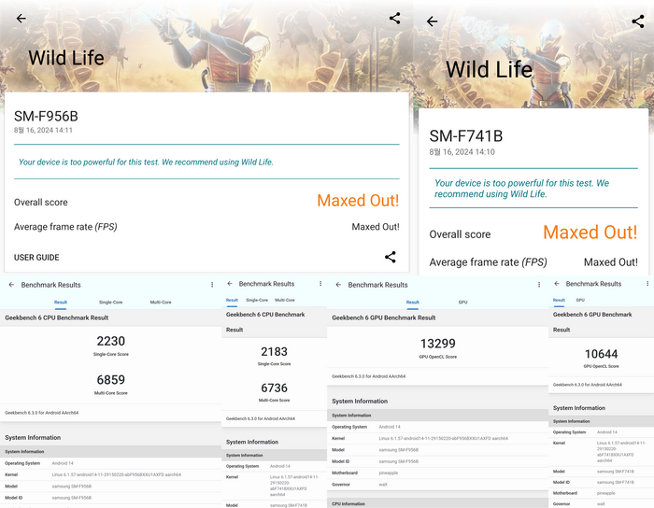Go back from CPU results with 2183 score
Image resolution: width=654 pixels, height=508 pixels.
click(230, 283)
